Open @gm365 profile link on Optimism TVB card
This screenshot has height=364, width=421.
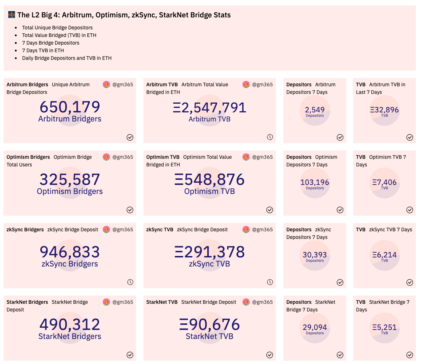click(262, 157)
